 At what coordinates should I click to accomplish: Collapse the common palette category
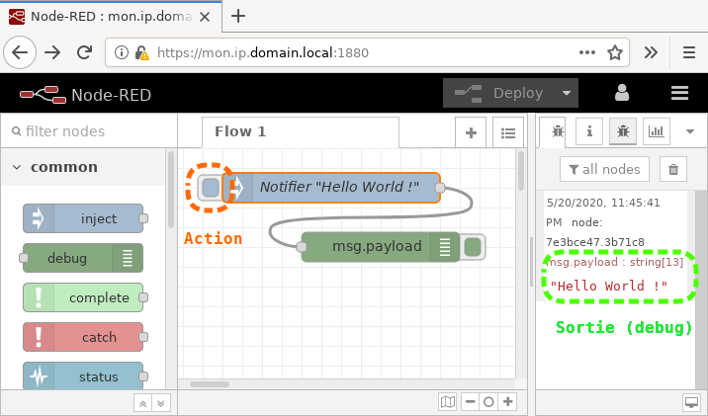tap(83, 167)
